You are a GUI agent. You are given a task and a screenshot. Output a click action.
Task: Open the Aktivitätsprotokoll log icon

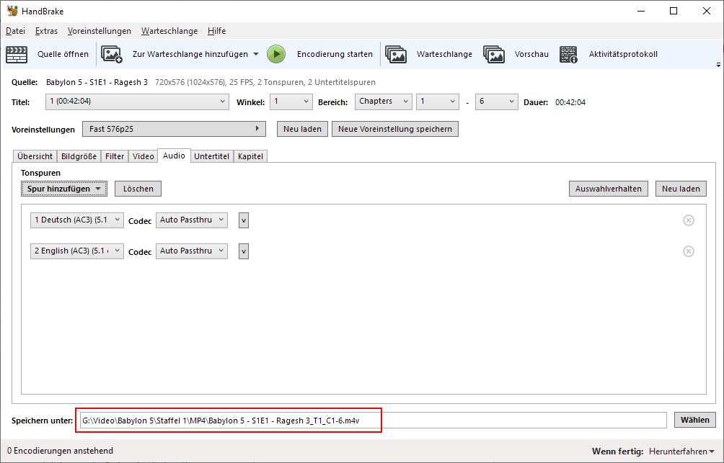pyautogui.click(x=568, y=55)
